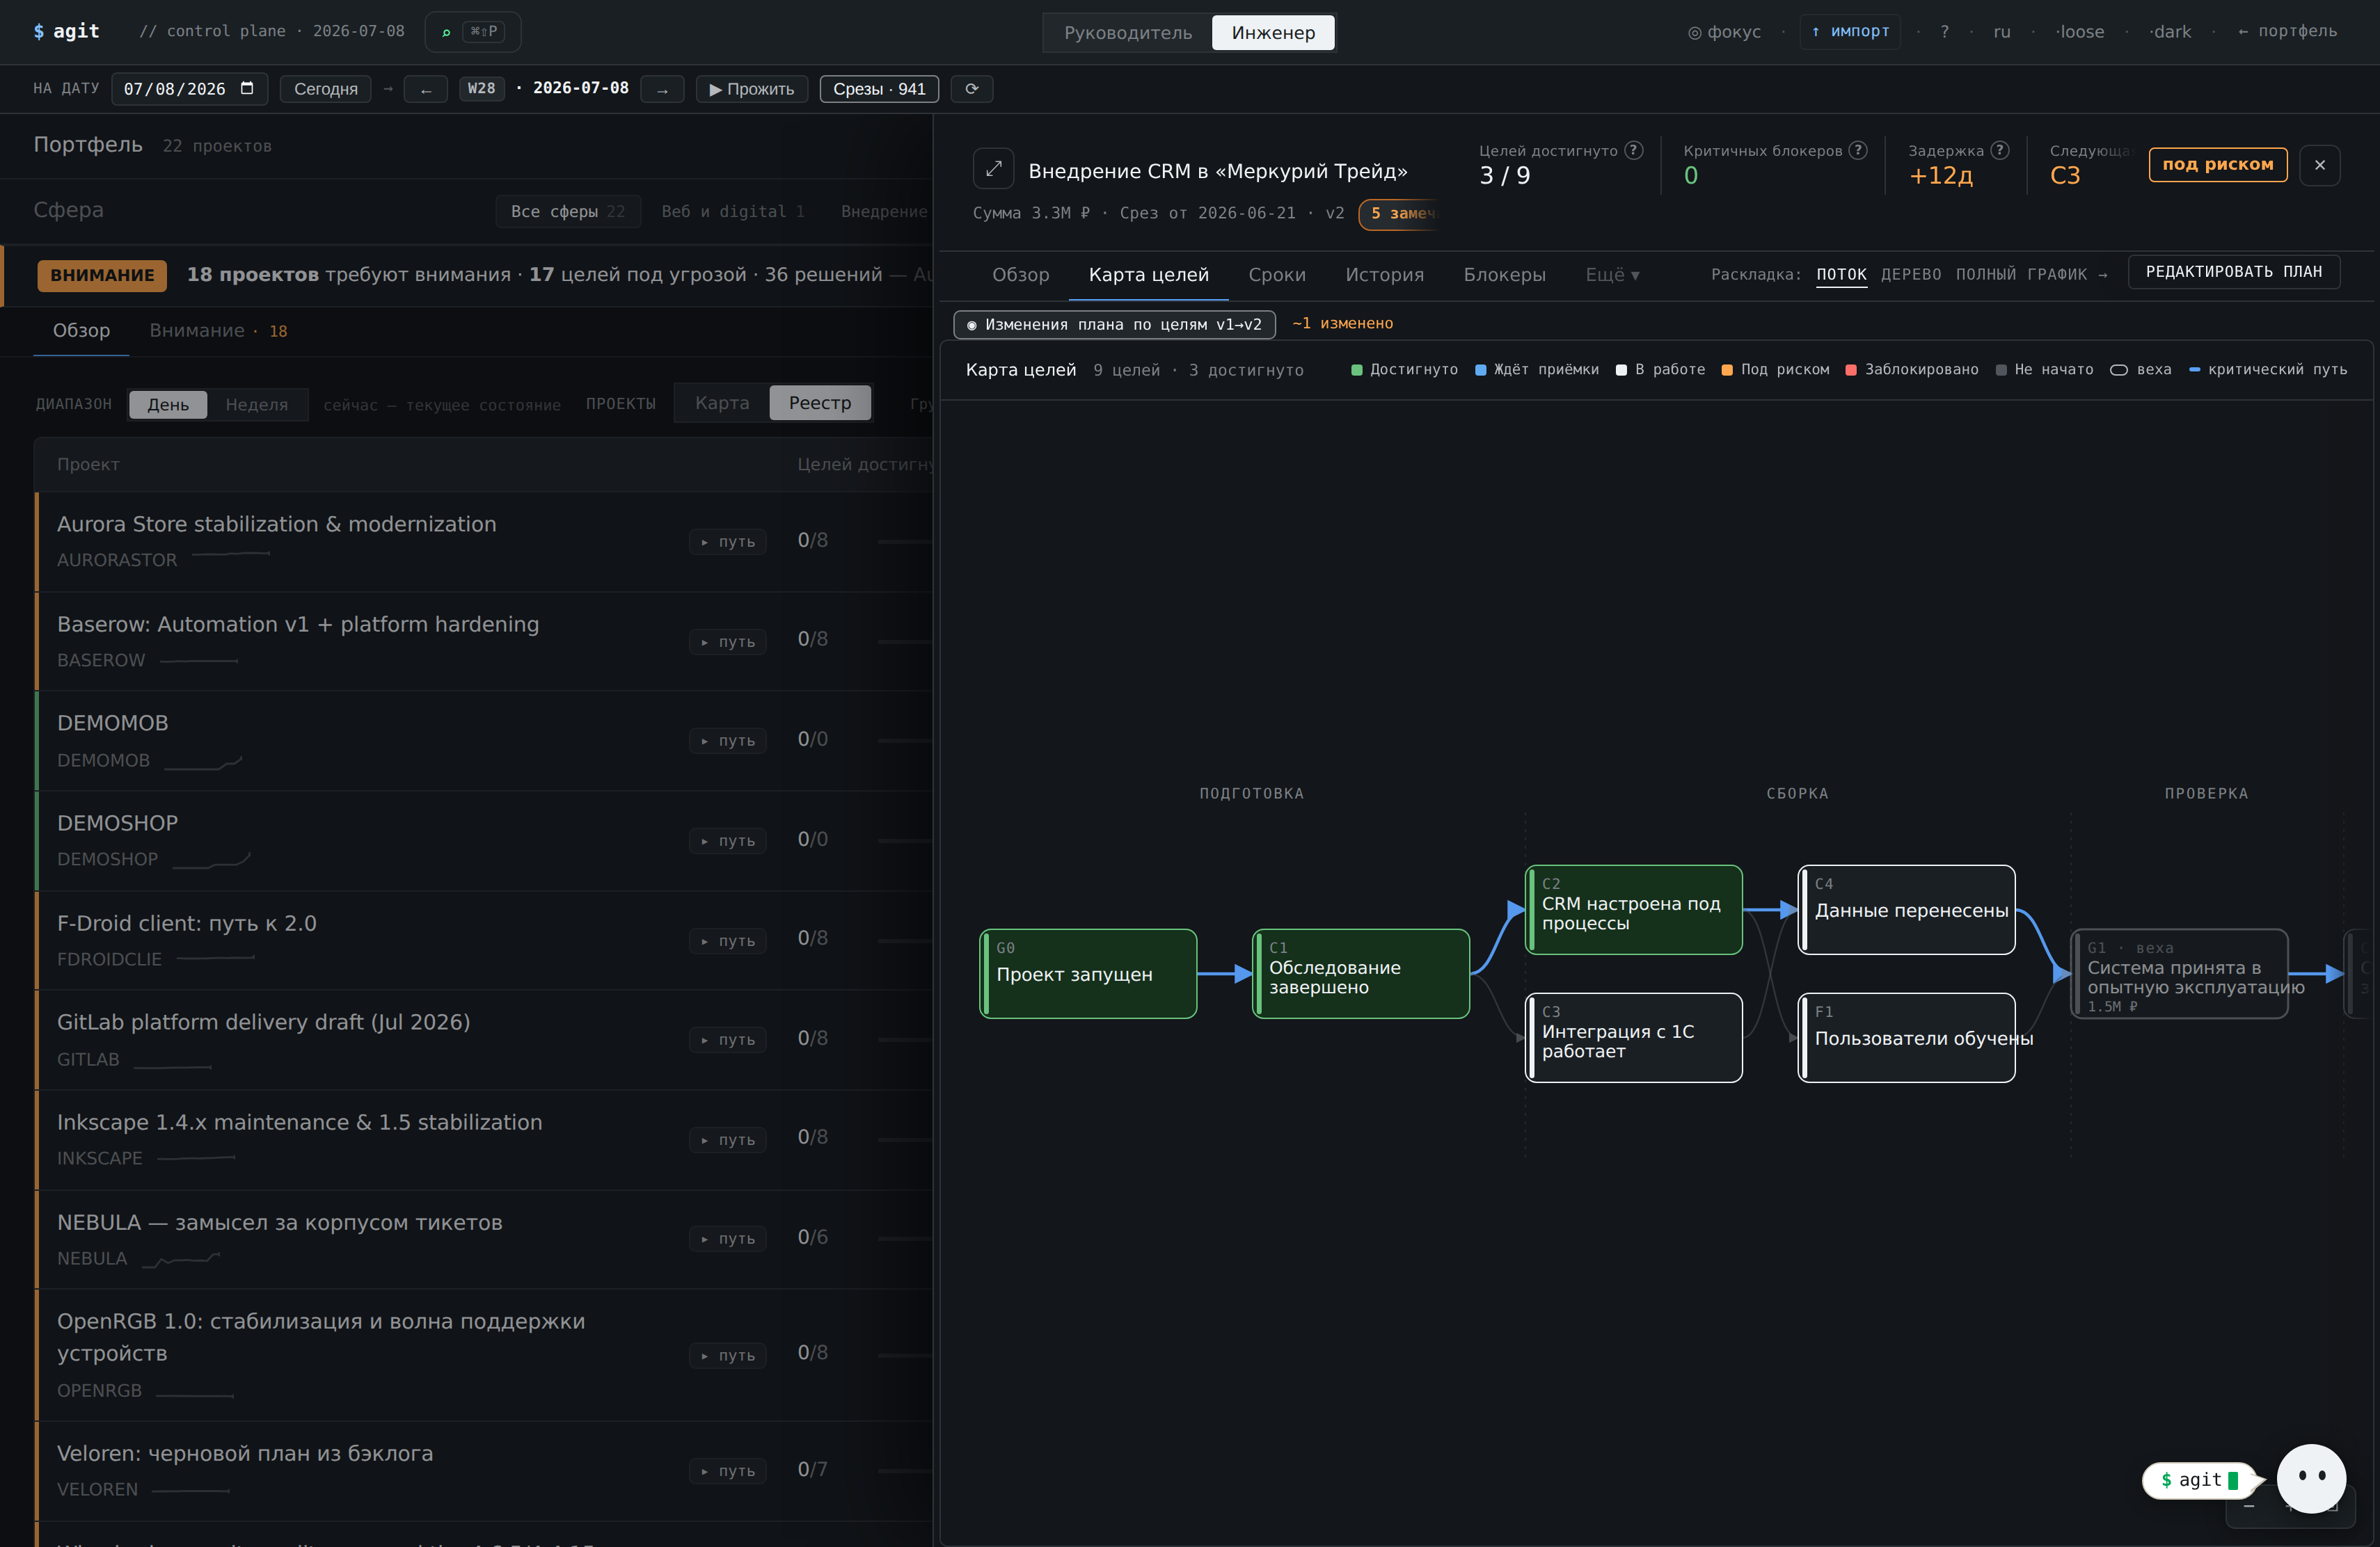
Task: Expand путь for F-Droid client project
Action: pyautogui.click(x=728, y=940)
